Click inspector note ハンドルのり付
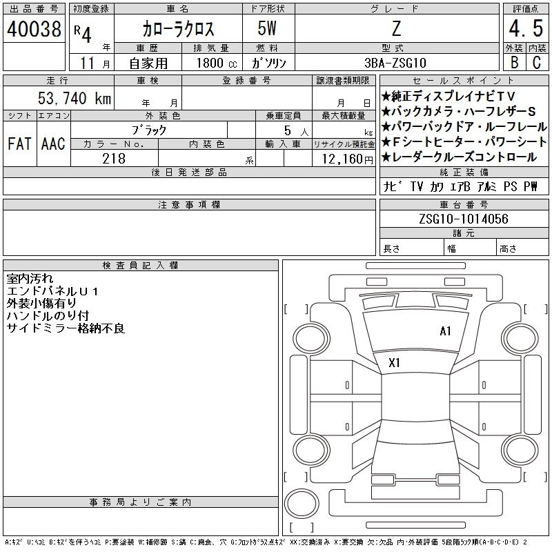Screen dimensions: 552x552 (48, 316)
